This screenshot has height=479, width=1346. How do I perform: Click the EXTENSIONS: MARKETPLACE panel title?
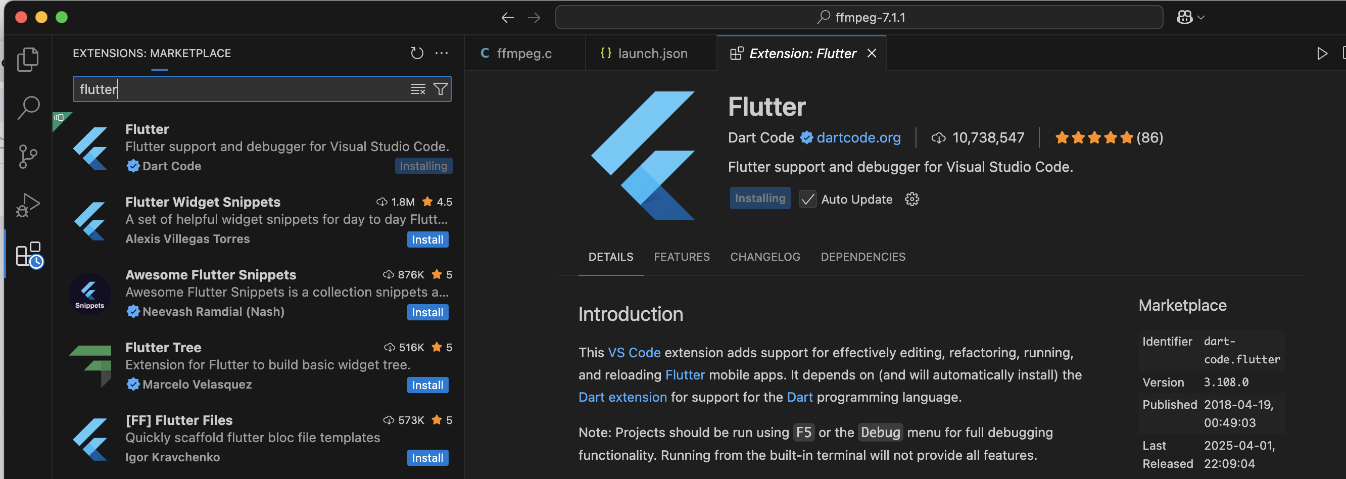(152, 53)
